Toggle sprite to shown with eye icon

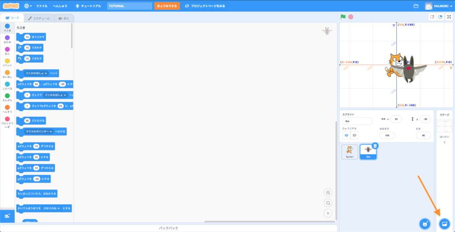pyautogui.click(x=346, y=135)
